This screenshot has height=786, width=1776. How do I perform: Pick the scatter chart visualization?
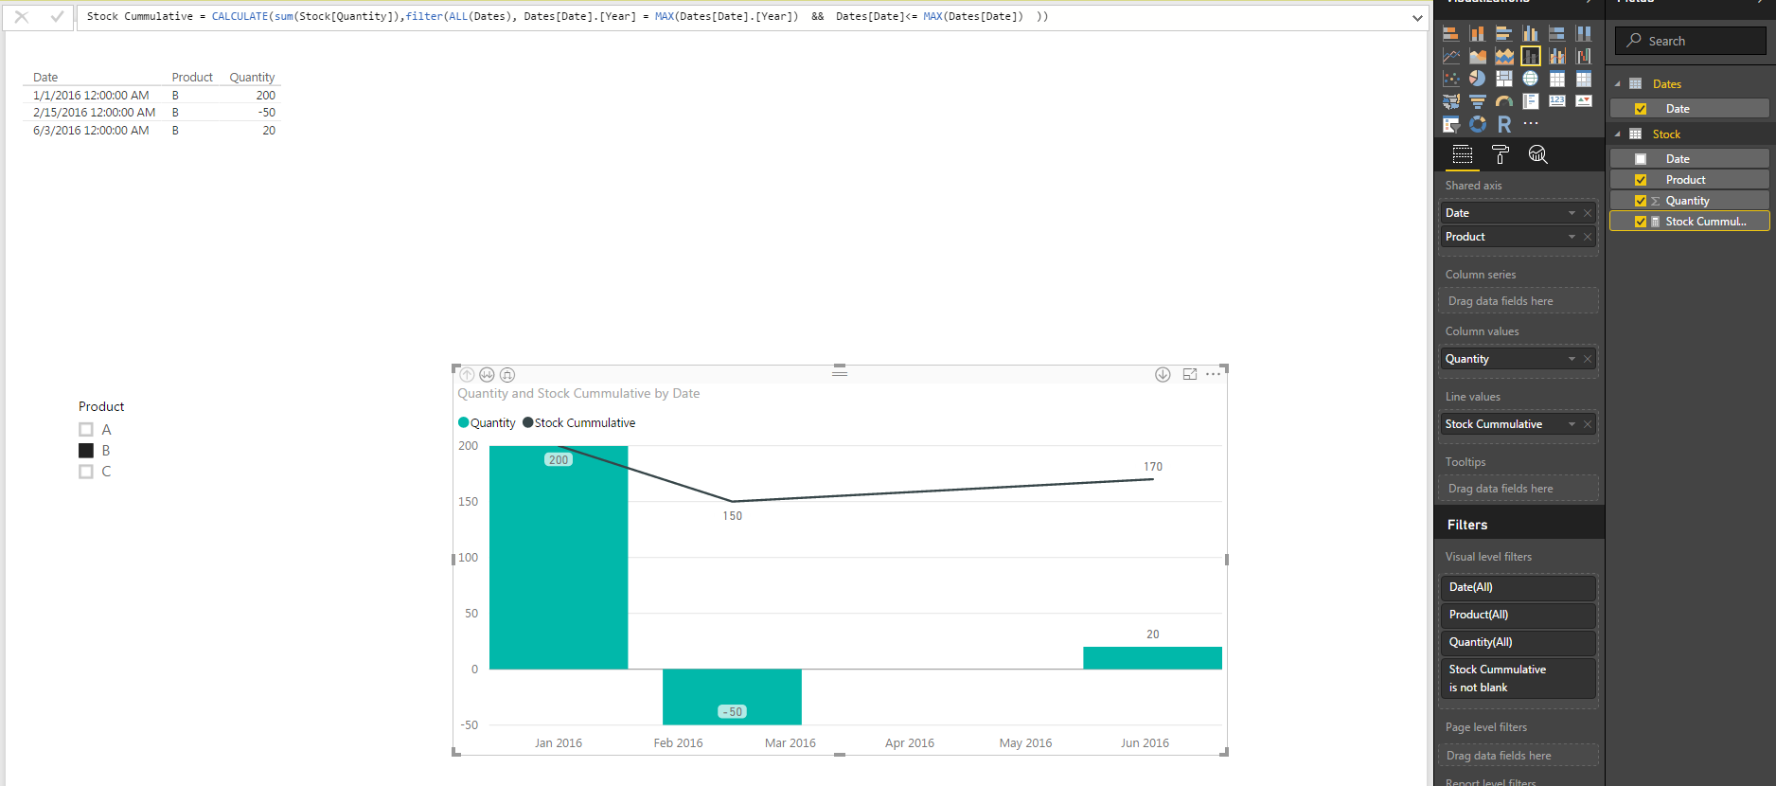[x=1450, y=79]
